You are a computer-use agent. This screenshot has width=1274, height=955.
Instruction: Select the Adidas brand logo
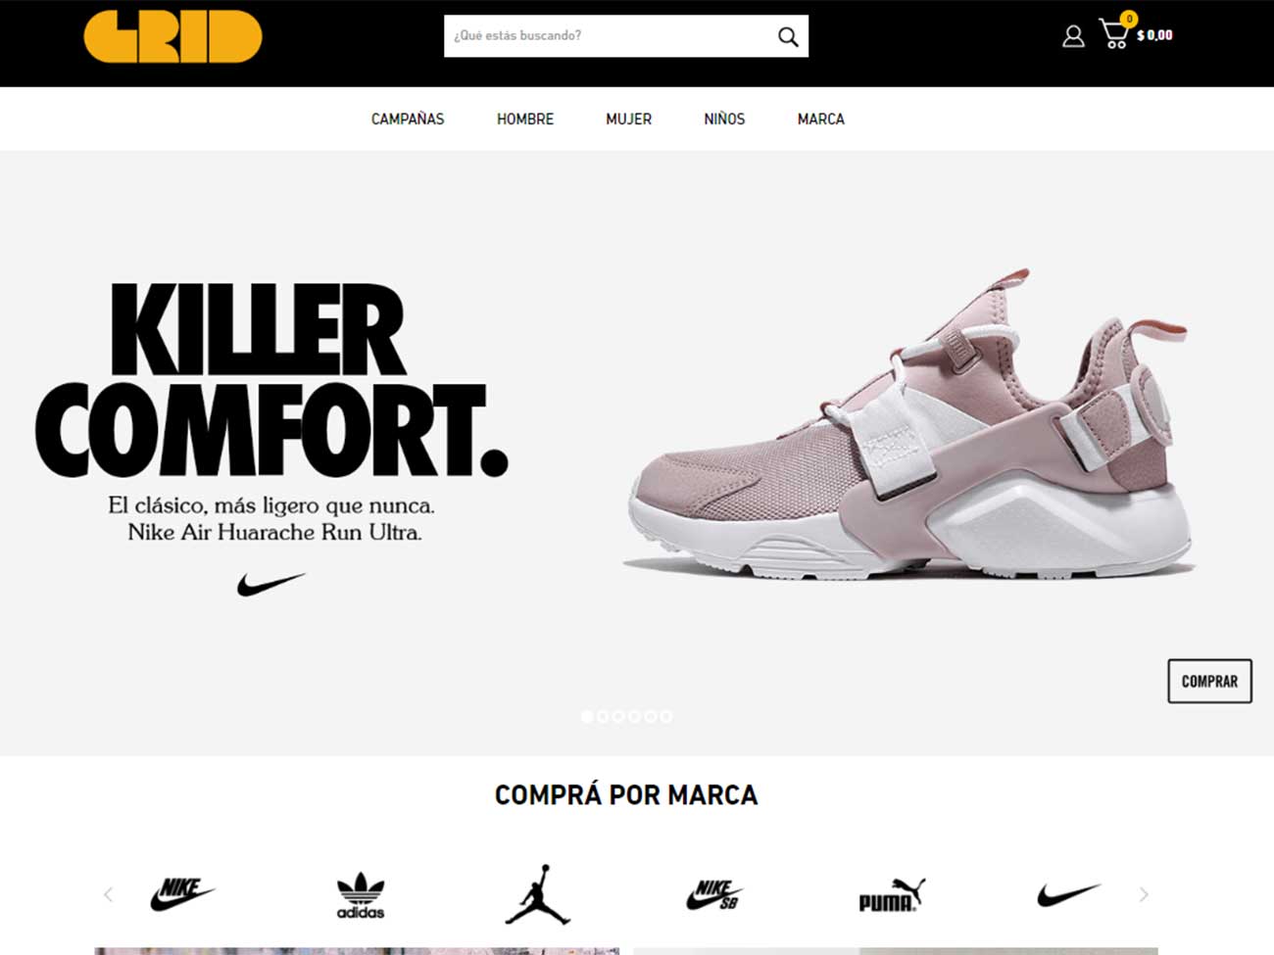coord(361,894)
